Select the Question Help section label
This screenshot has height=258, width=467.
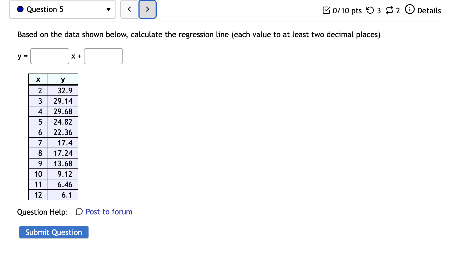43,212
